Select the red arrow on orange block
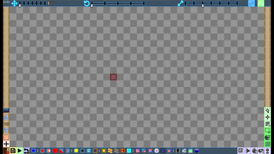 click(123, 151)
